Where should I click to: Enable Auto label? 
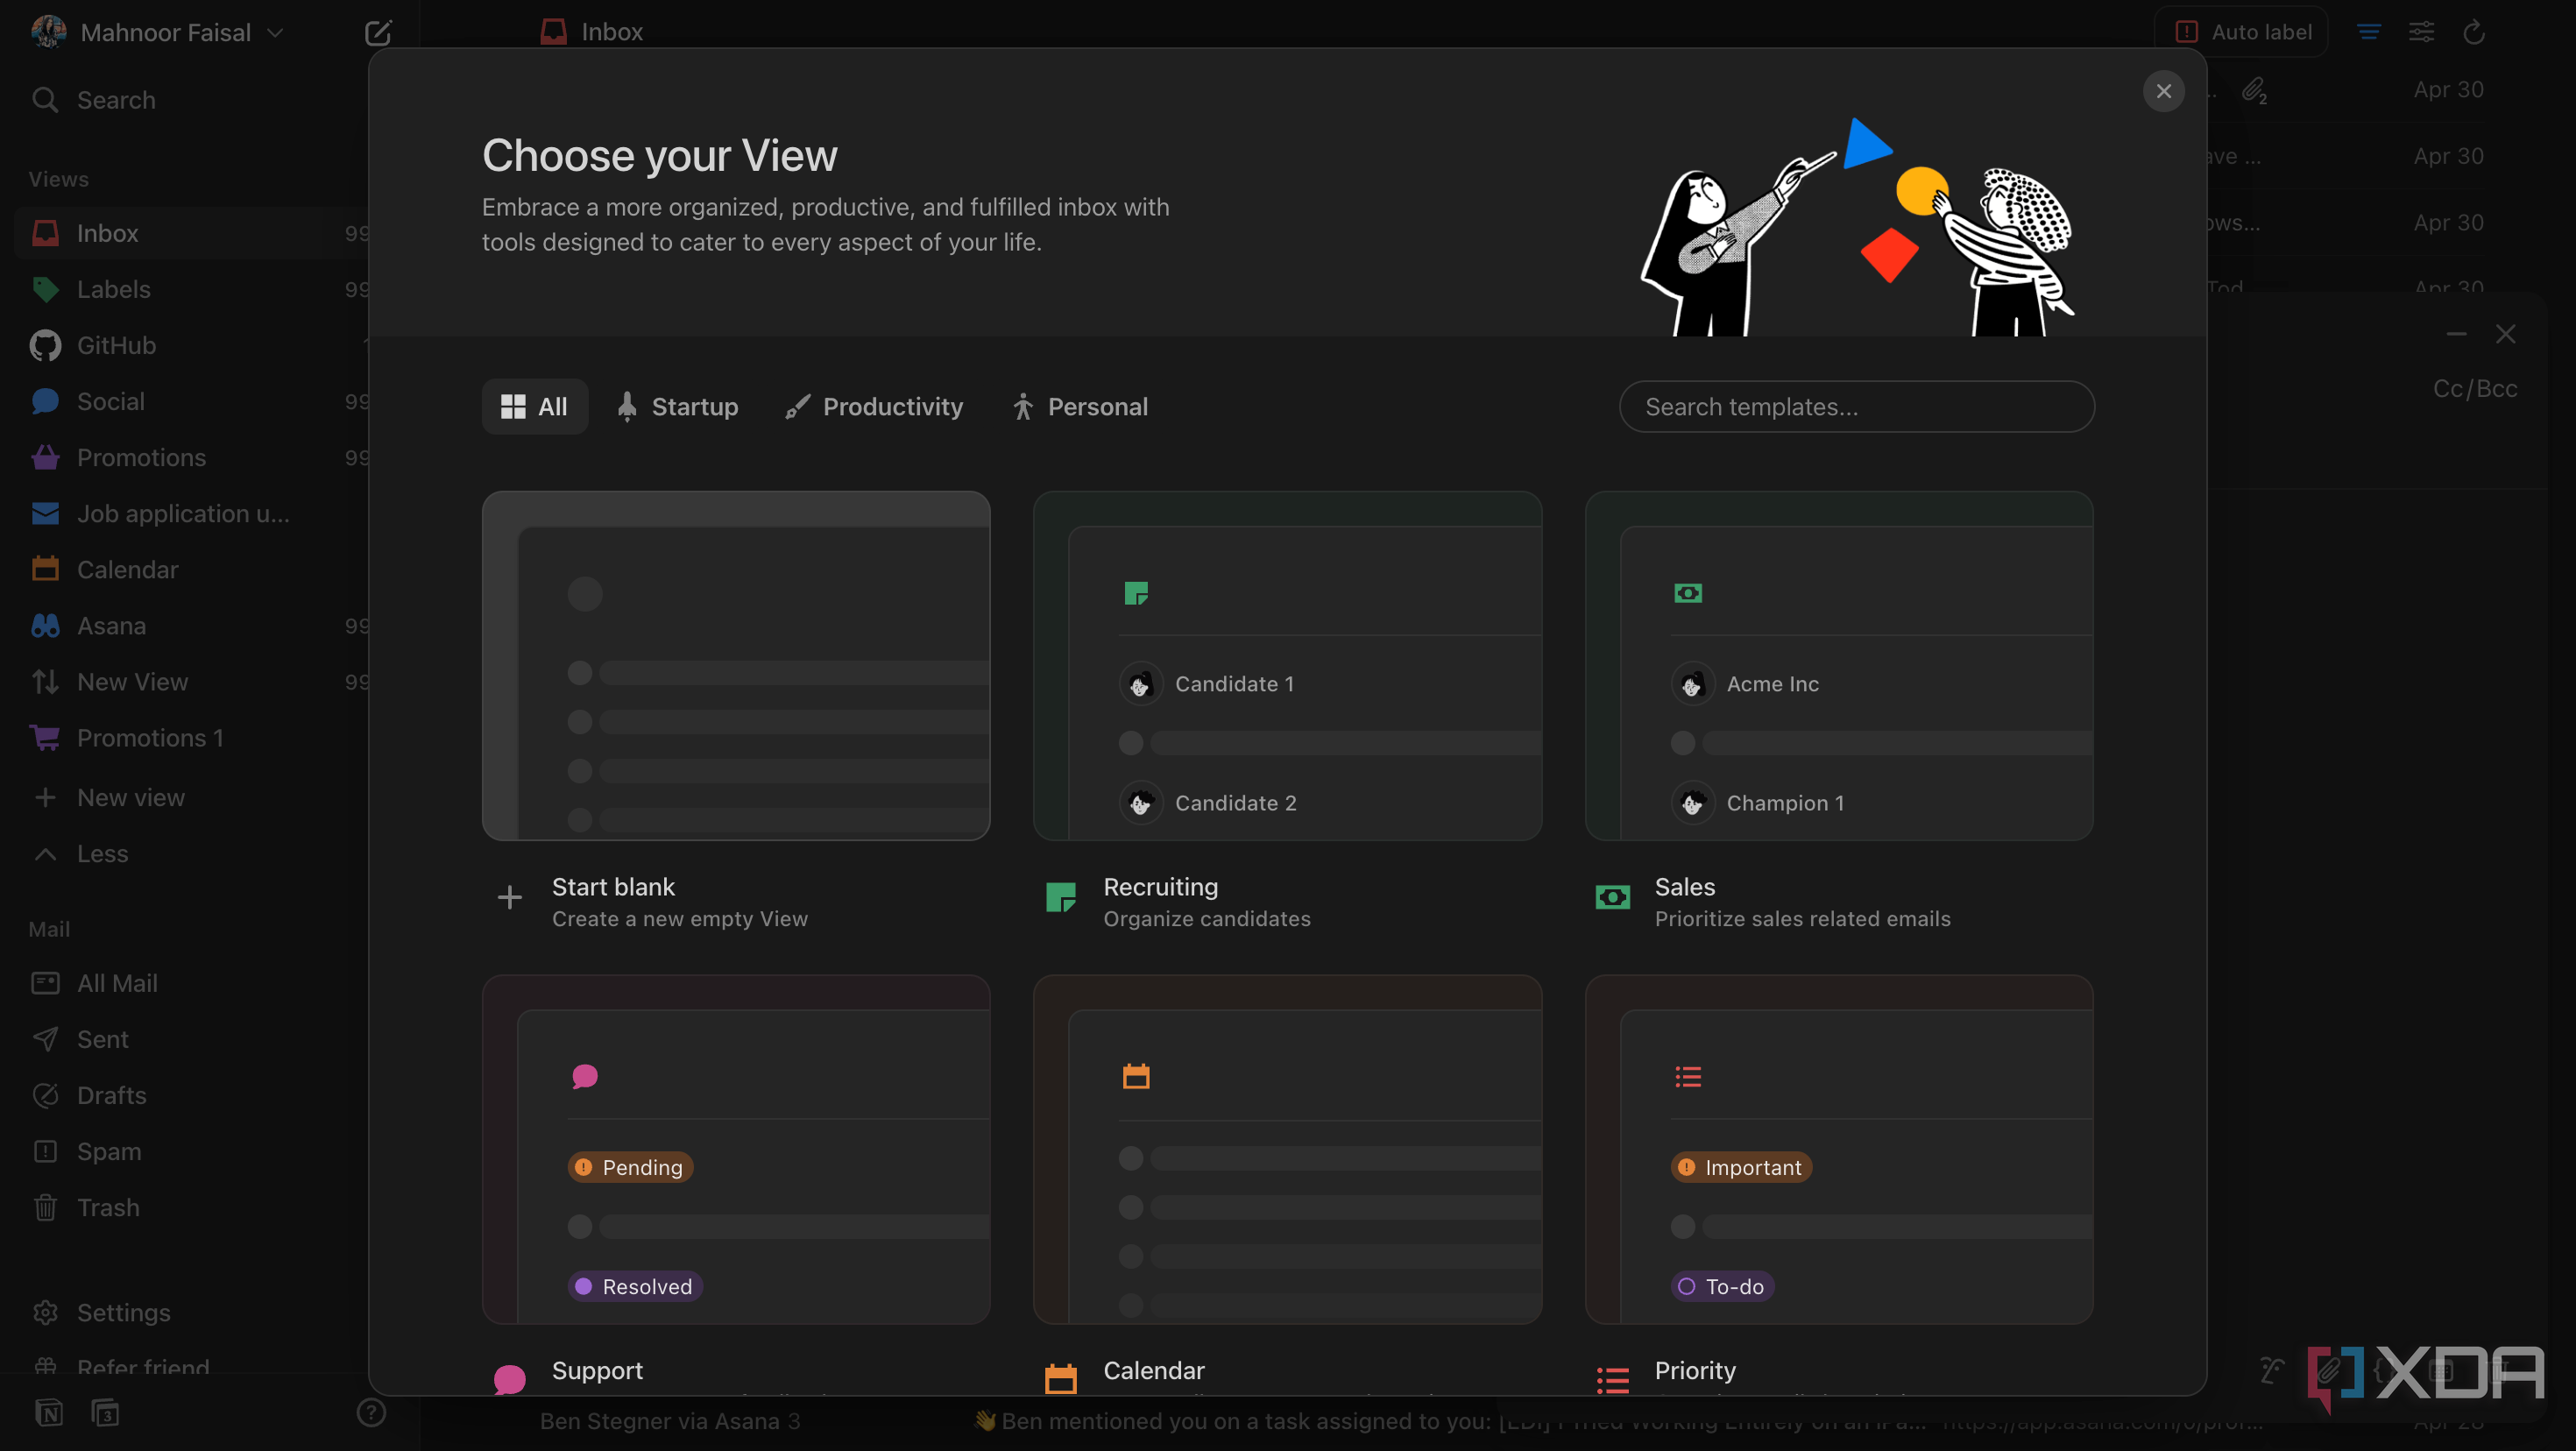tap(2243, 31)
